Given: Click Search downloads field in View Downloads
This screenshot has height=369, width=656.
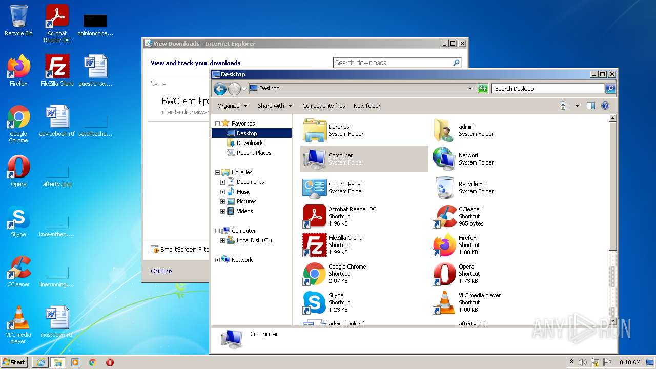Looking at the screenshot, I should [x=392, y=63].
